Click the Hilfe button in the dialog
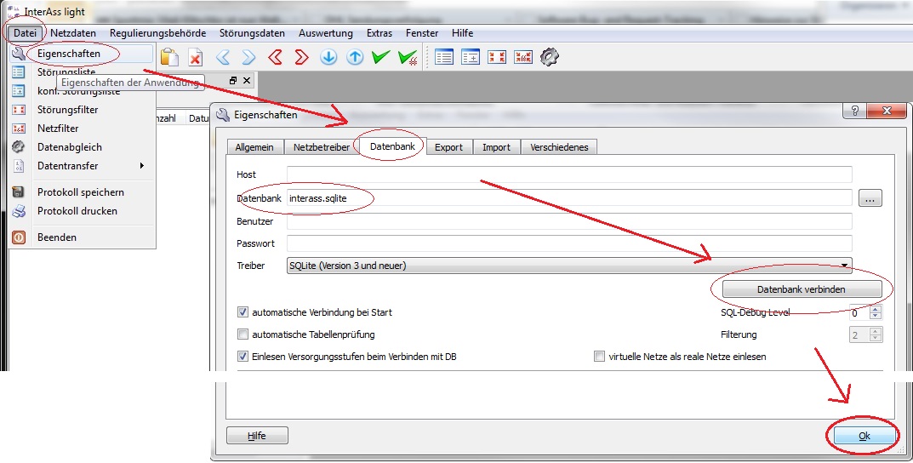Screen dimensions: 913x463 (257, 436)
